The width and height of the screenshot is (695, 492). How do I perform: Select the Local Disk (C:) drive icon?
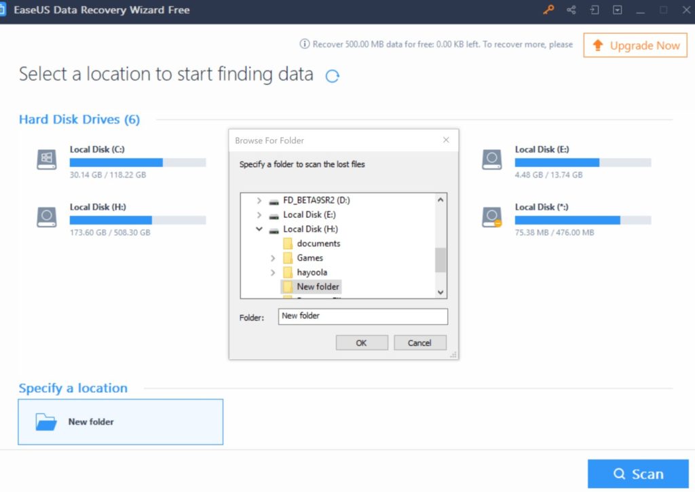tap(47, 159)
